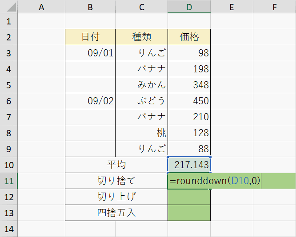The image size is (296, 237).
Task: Select column F header
Action: 275,7
